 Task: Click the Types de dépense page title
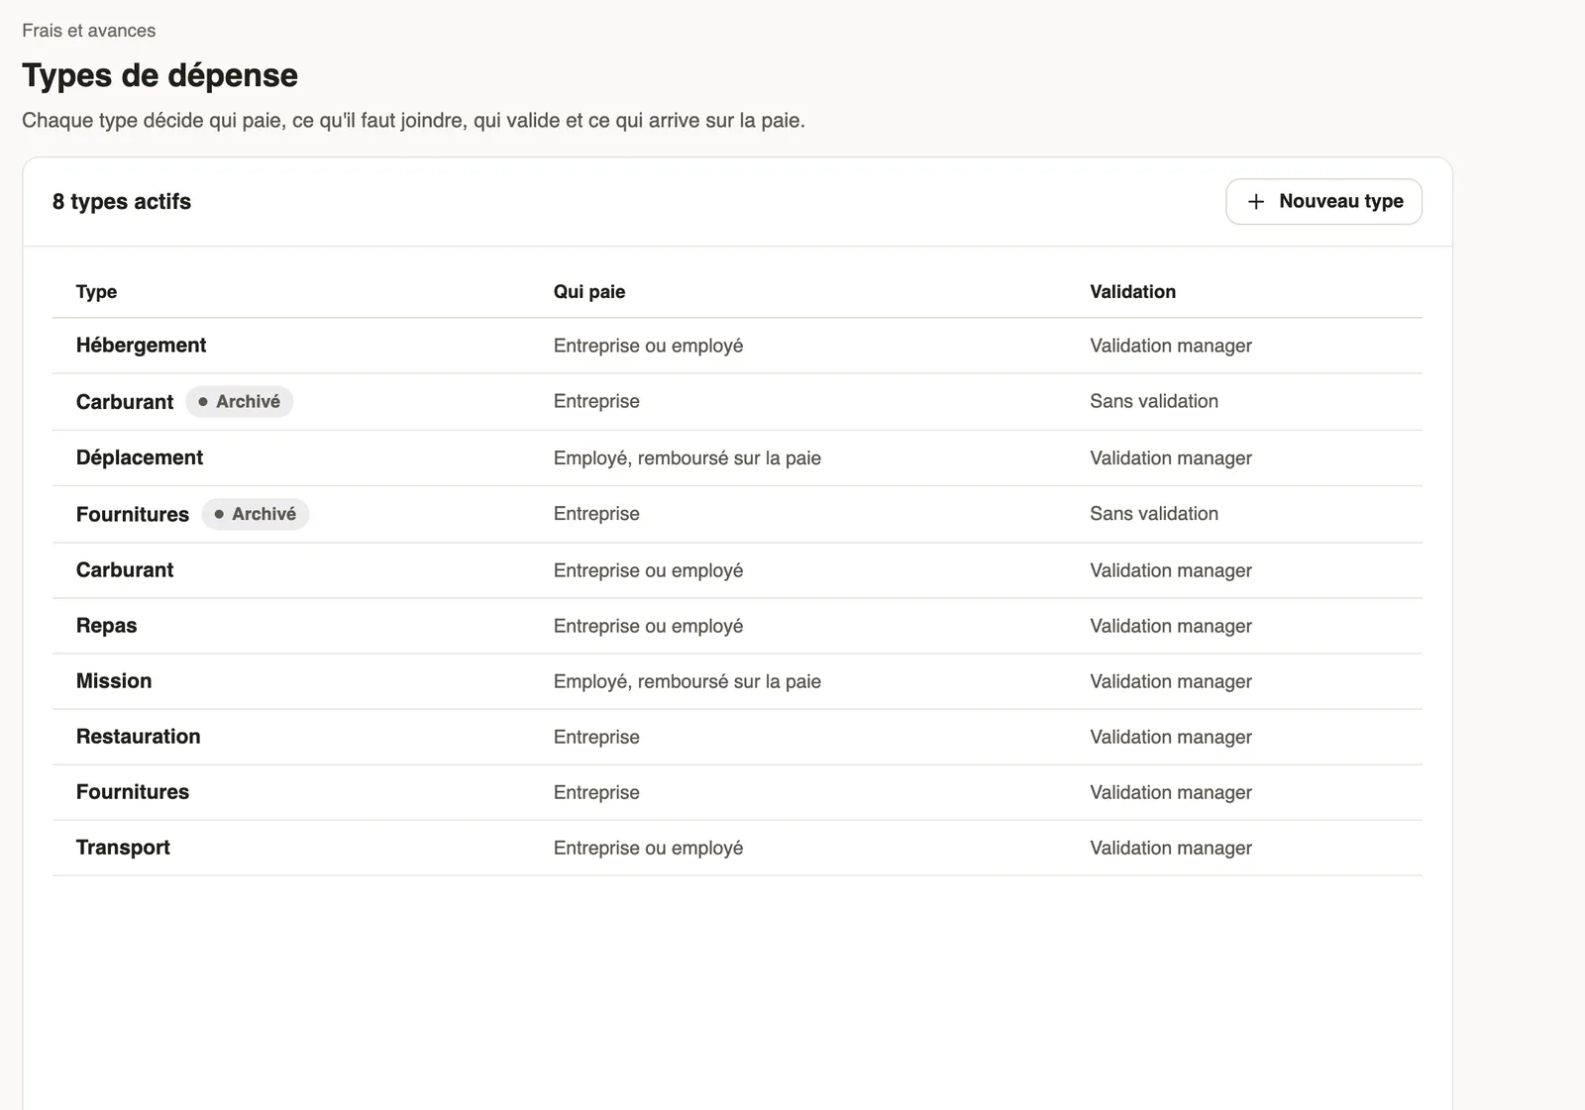pos(160,75)
